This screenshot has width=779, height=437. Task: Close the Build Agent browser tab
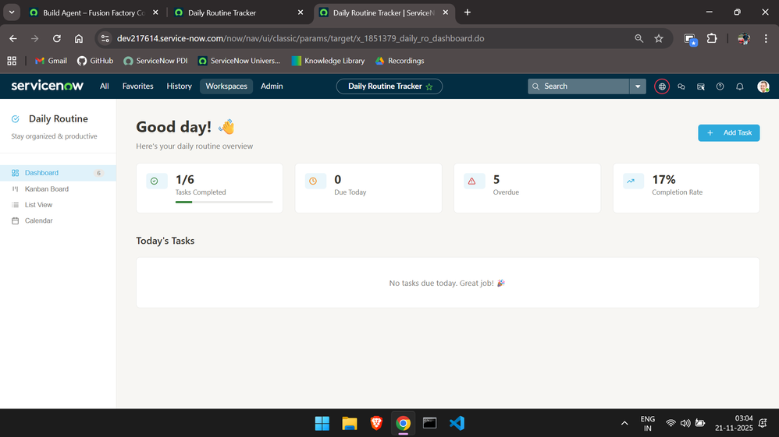pyautogui.click(x=155, y=13)
